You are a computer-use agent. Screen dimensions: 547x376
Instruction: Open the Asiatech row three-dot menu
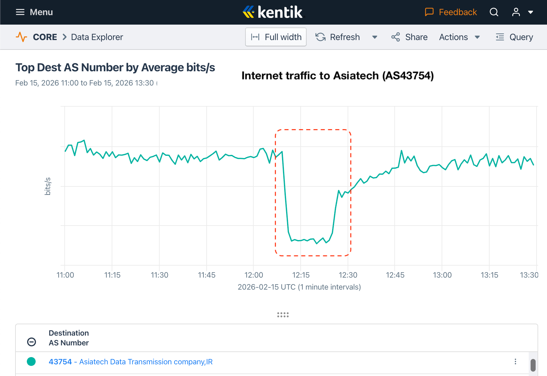[515, 361]
